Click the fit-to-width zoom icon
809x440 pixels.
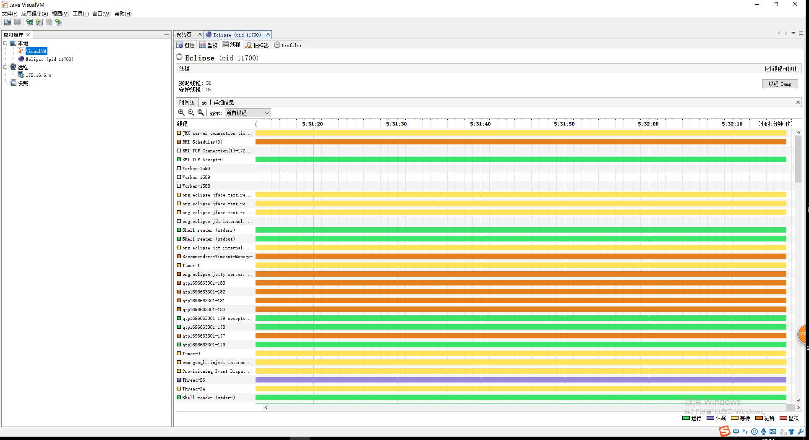click(x=201, y=113)
